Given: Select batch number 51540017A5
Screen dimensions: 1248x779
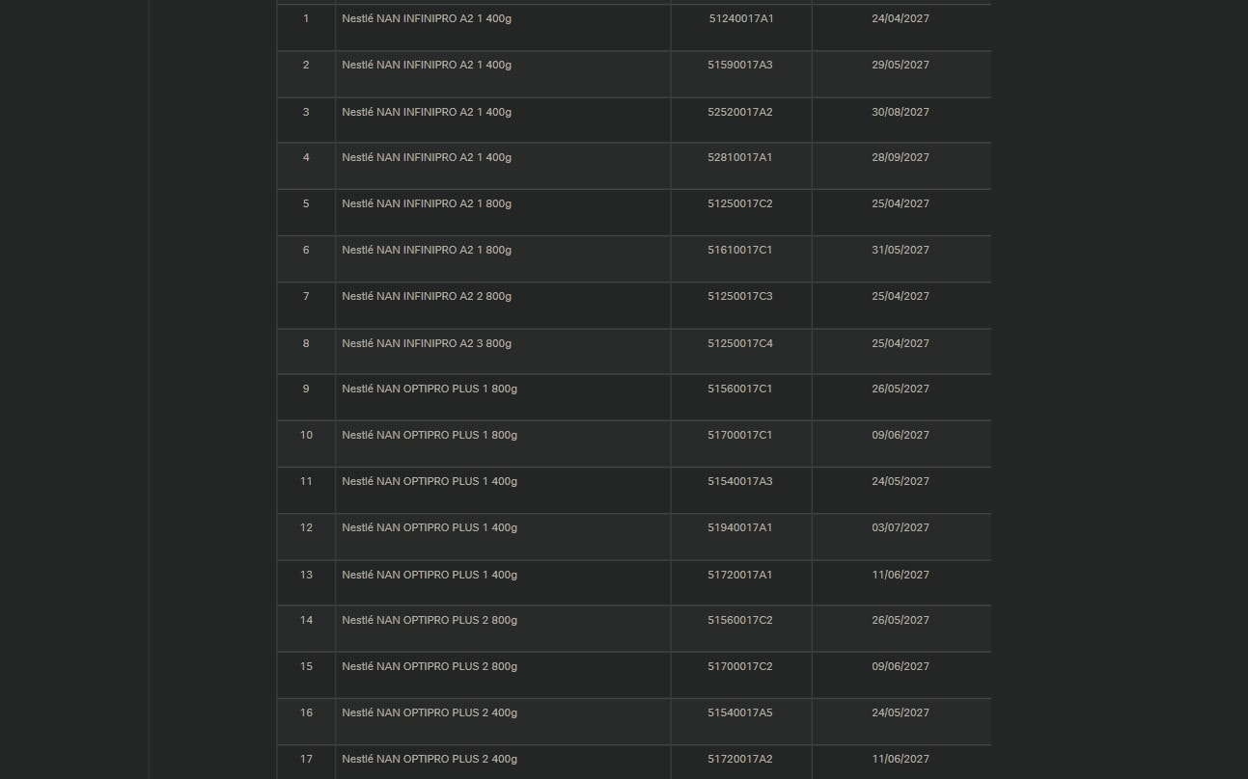Looking at the screenshot, I should tap(739, 712).
